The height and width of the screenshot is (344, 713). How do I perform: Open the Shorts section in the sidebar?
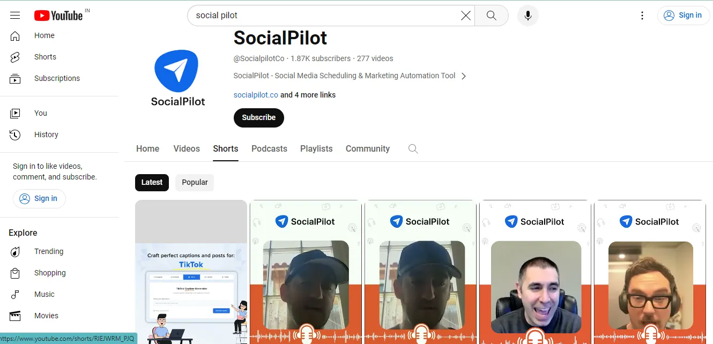[x=44, y=57]
